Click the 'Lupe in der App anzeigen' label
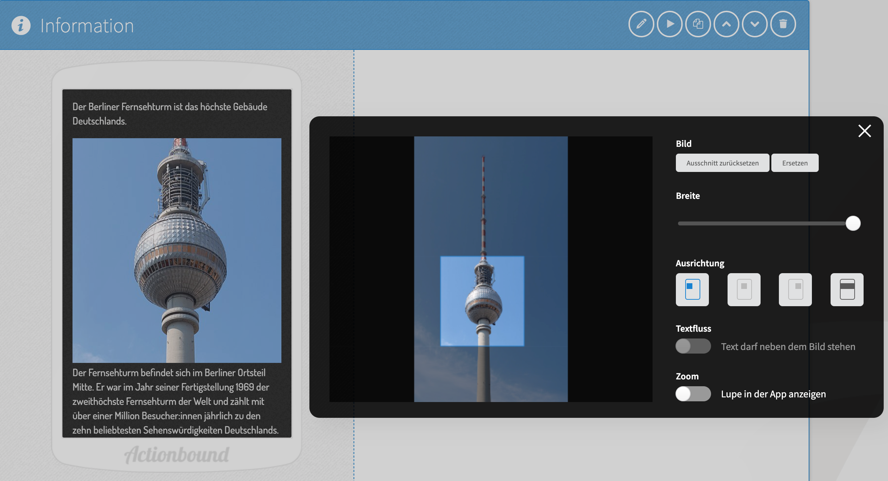This screenshot has height=481, width=888. tap(774, 394)
